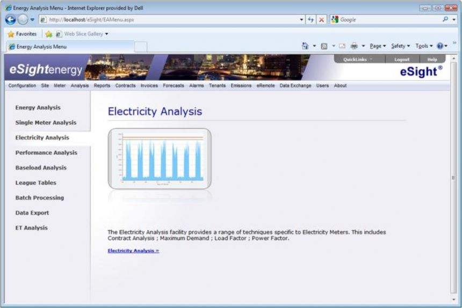Click the browser Forward arrow button

pyautogui.click(x=23, y=20)
